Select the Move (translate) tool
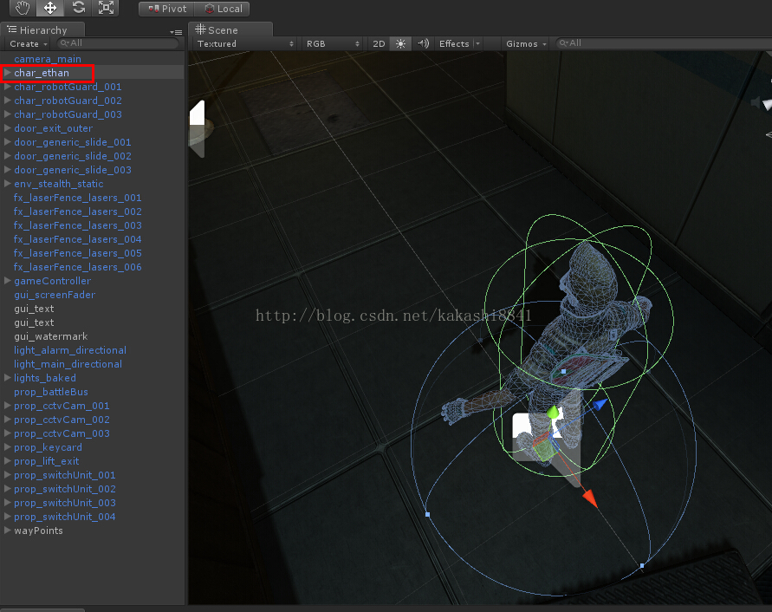Image resolution: width=772 pixels, height=612 pixels. [49, 8]
